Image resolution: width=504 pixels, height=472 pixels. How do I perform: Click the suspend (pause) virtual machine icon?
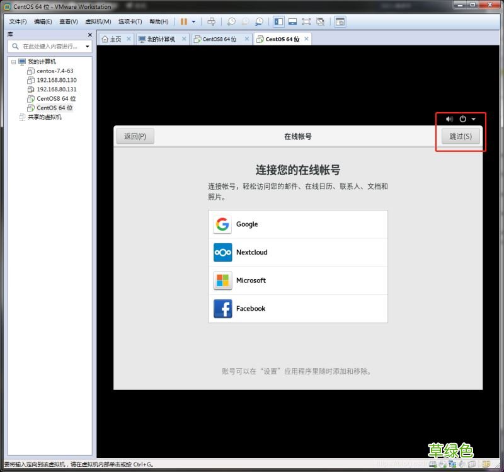[x=183, y=21]
